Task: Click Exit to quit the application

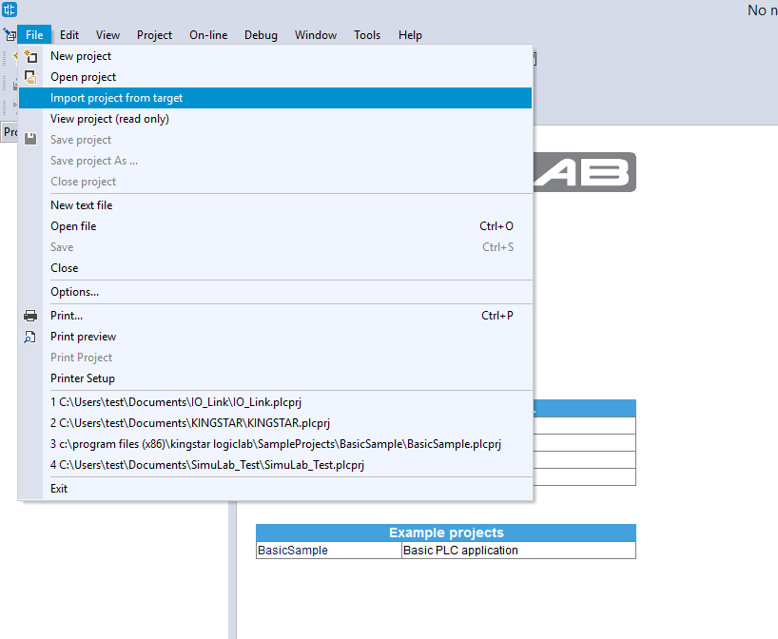Action: (x=59, y=489)
